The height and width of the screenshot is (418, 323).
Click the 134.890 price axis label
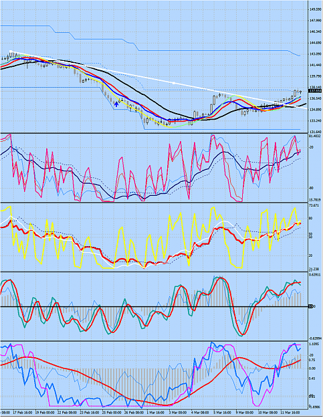click(316, 110)
